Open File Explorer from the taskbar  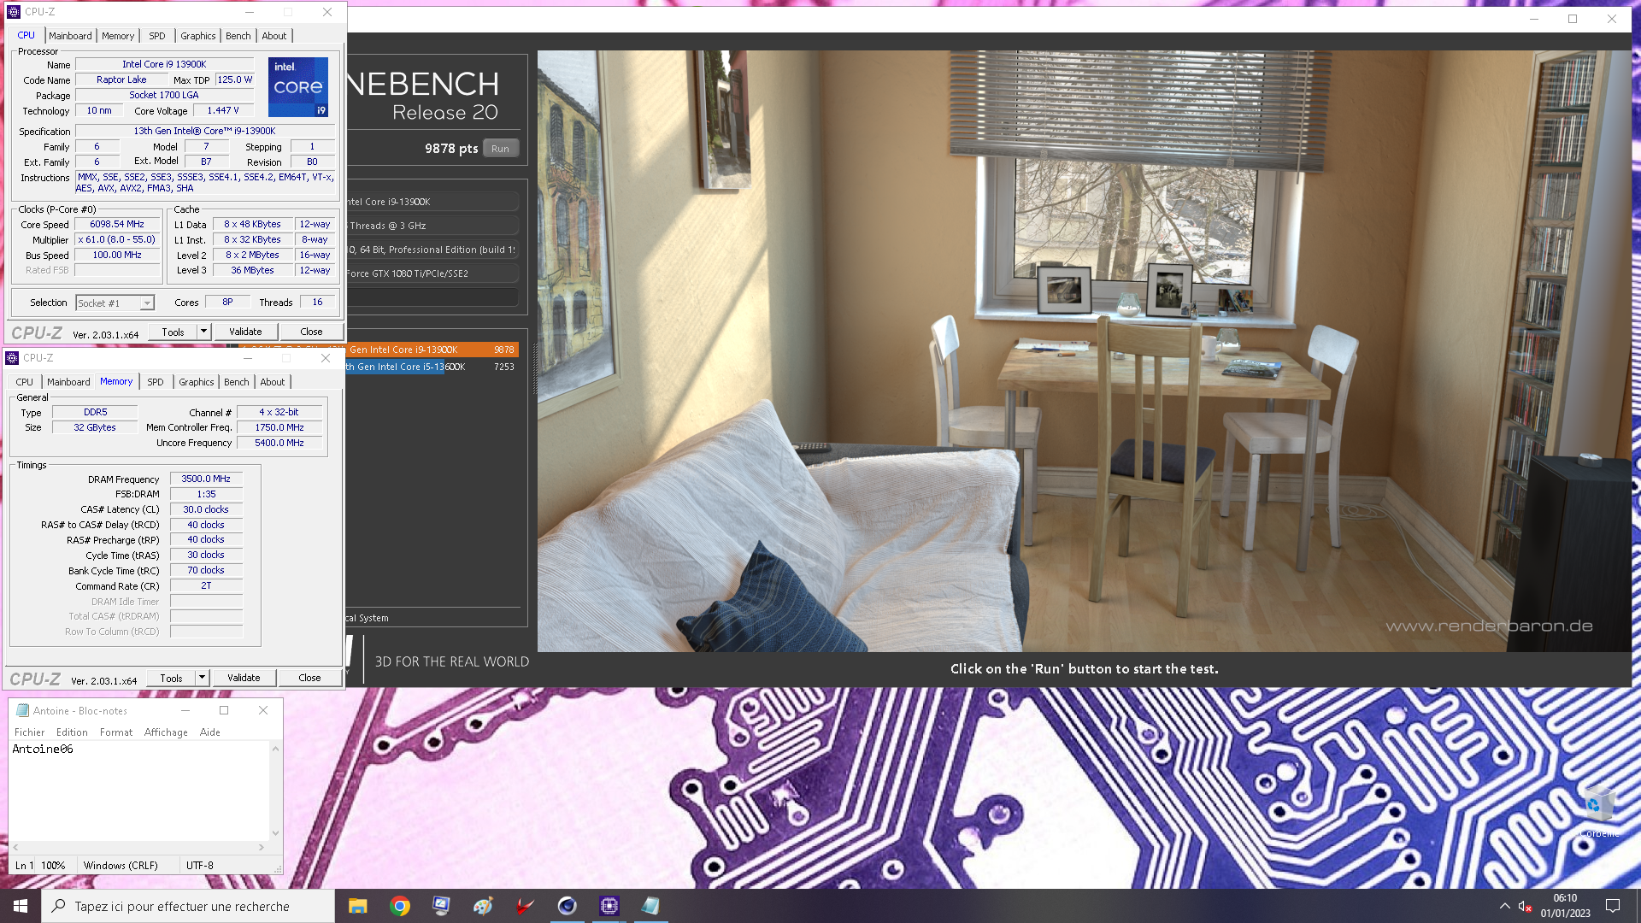pos(357,906)
